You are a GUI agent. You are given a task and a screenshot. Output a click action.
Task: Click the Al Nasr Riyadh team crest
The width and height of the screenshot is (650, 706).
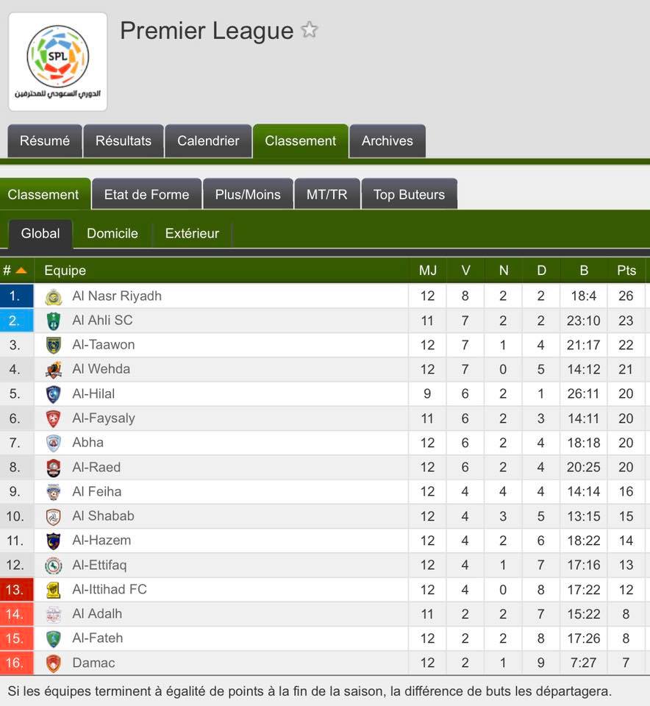point(54,296)
